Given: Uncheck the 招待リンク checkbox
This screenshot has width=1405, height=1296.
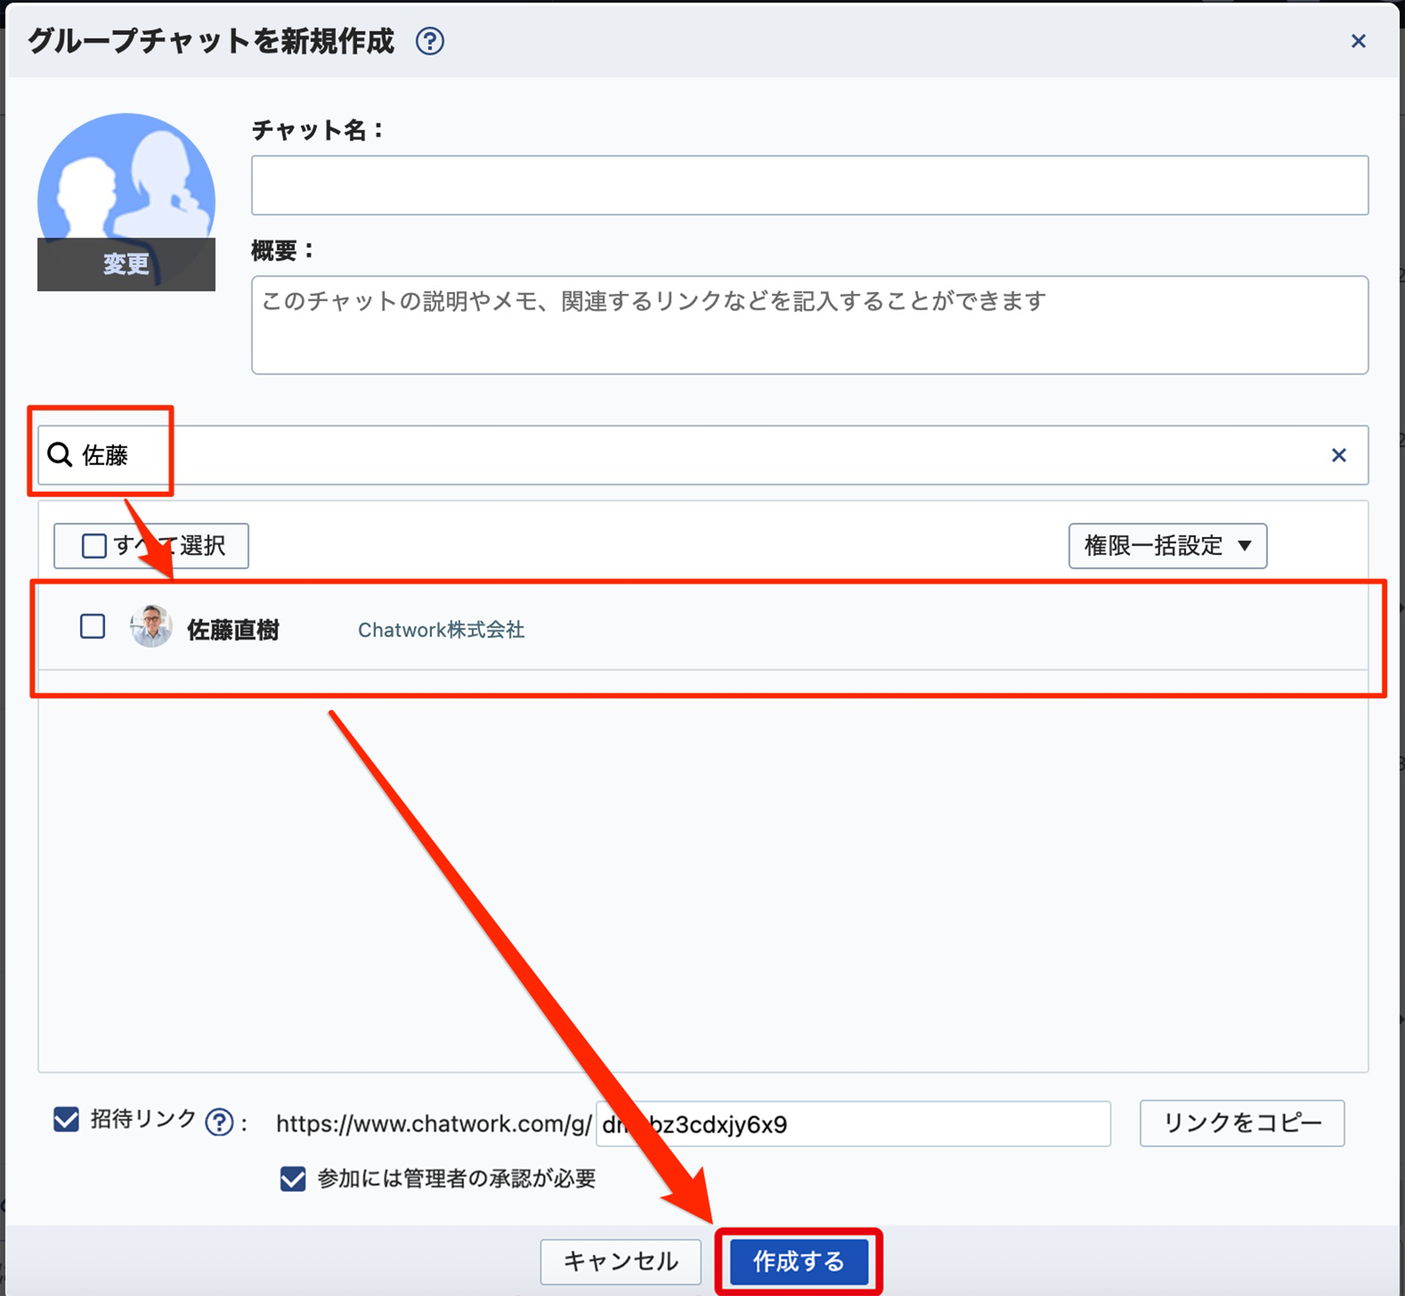Looking at the screenshot, I should 67,1119.
